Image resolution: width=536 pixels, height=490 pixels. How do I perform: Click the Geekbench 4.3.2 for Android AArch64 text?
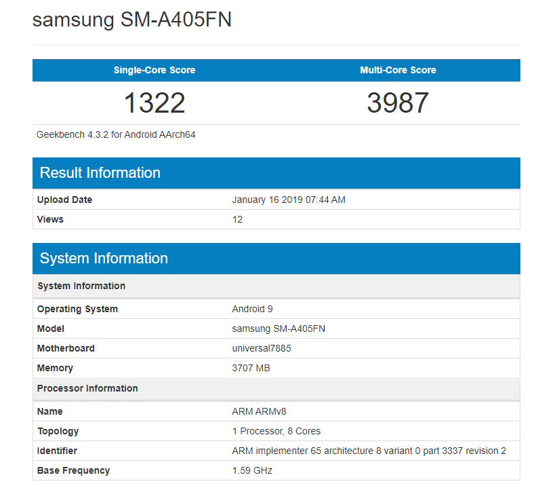click(x=116, y=134)
